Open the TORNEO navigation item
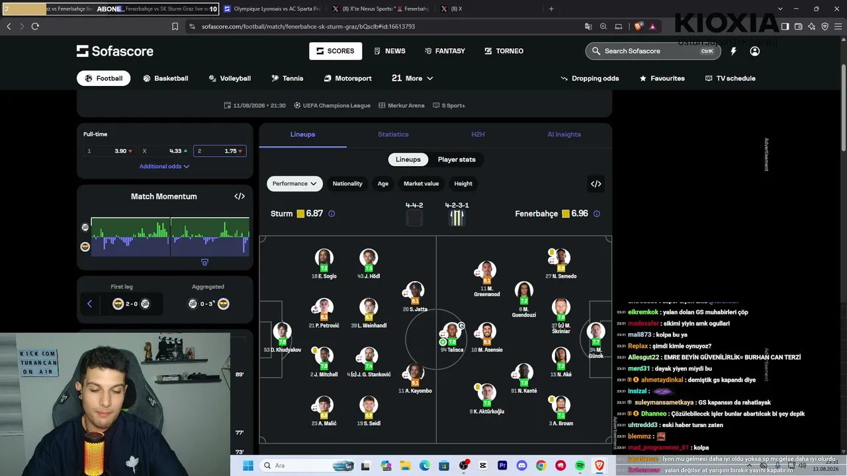Image resolution: width=847 pixels, height=476 pixels. (x=504, y=51)
